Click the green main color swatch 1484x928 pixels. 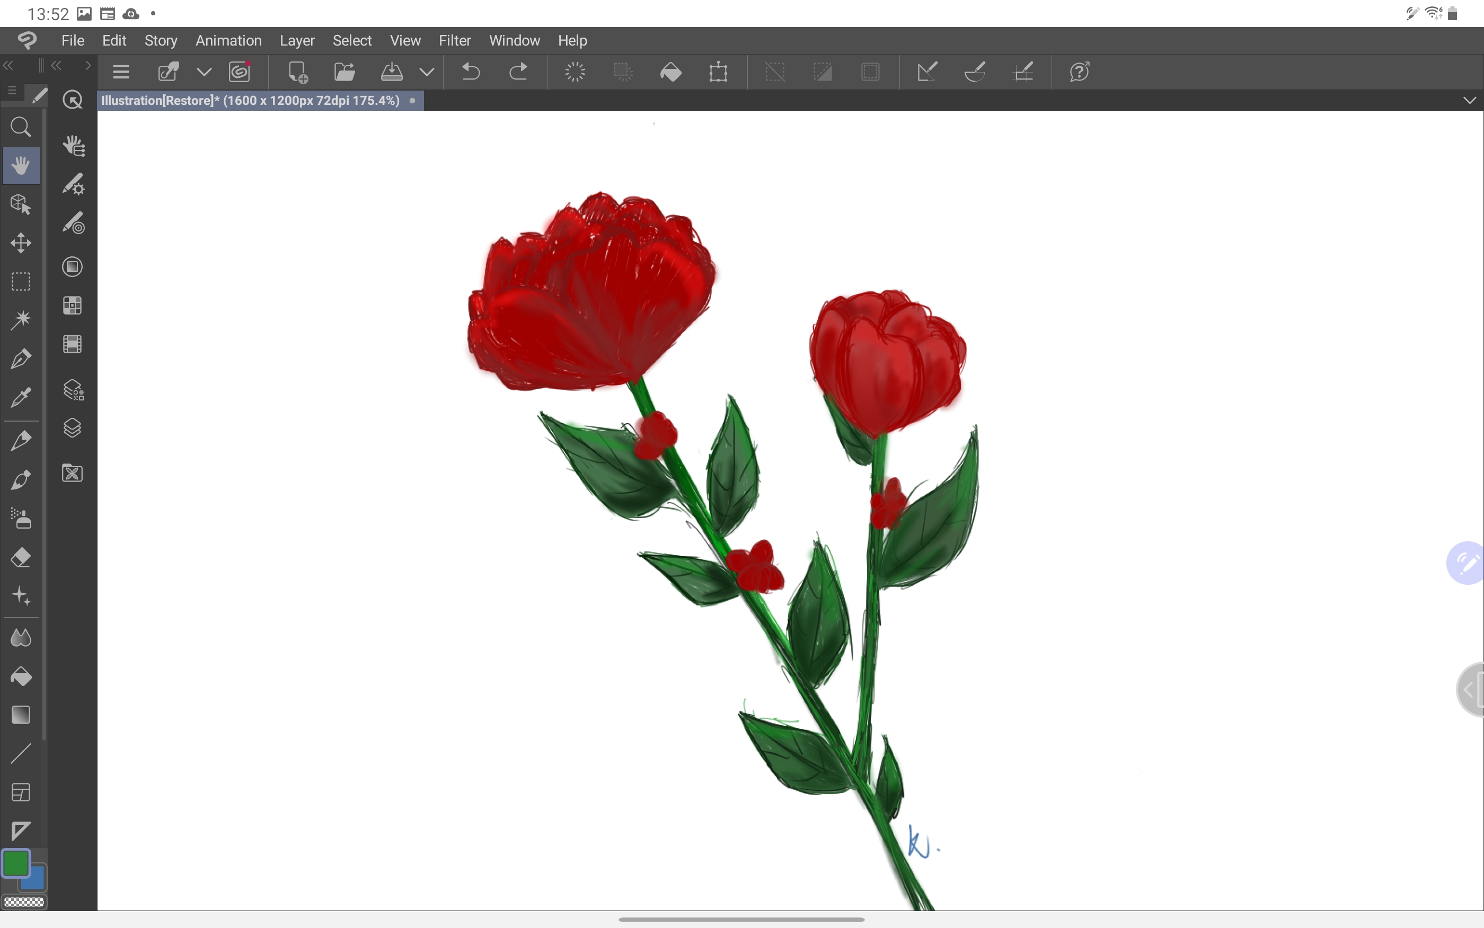(15, 863)
